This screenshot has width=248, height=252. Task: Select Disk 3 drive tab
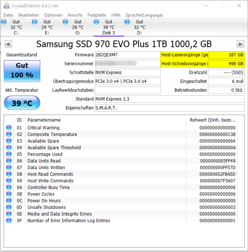[108, 27]
